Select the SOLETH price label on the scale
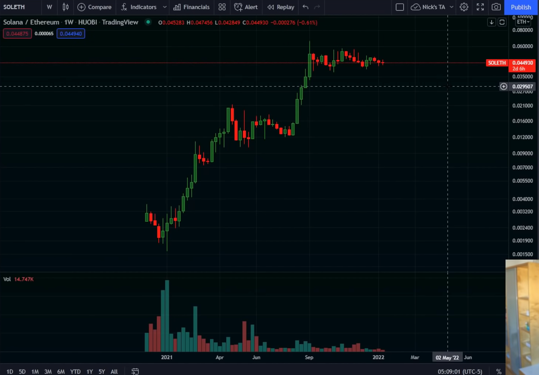This screenshot has width=539, height=375. point(497,63)
